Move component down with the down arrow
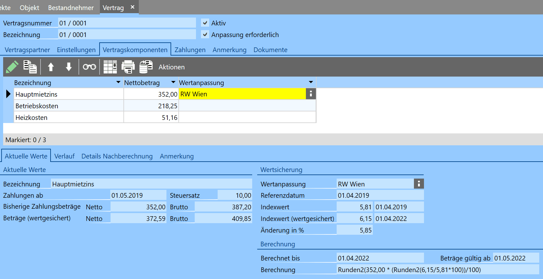Screen dimensions: 543x279 69,67
